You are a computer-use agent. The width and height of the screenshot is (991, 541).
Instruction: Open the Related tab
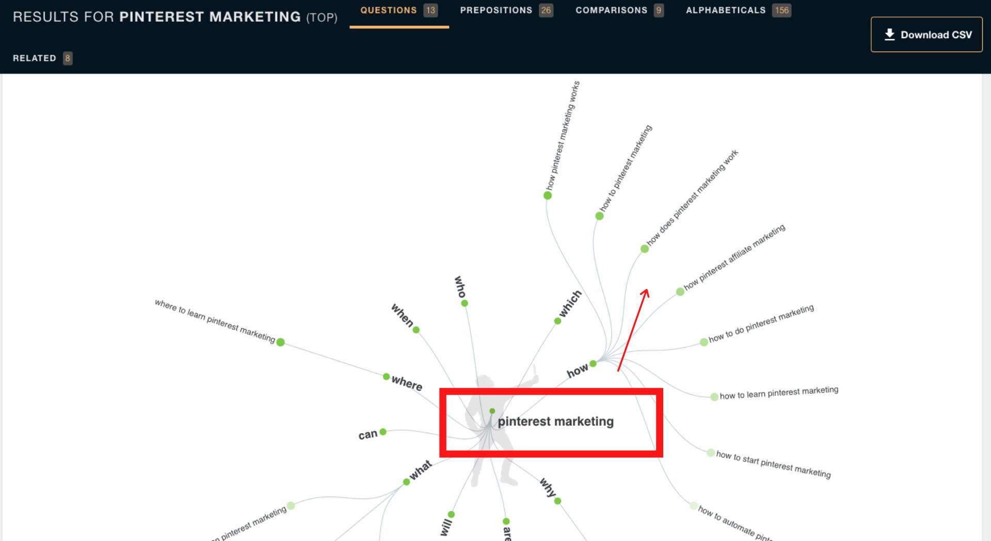coord(42,58)
